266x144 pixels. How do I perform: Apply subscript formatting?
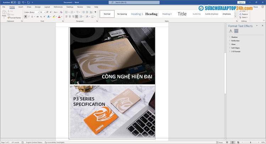click(x=41, y=17)
